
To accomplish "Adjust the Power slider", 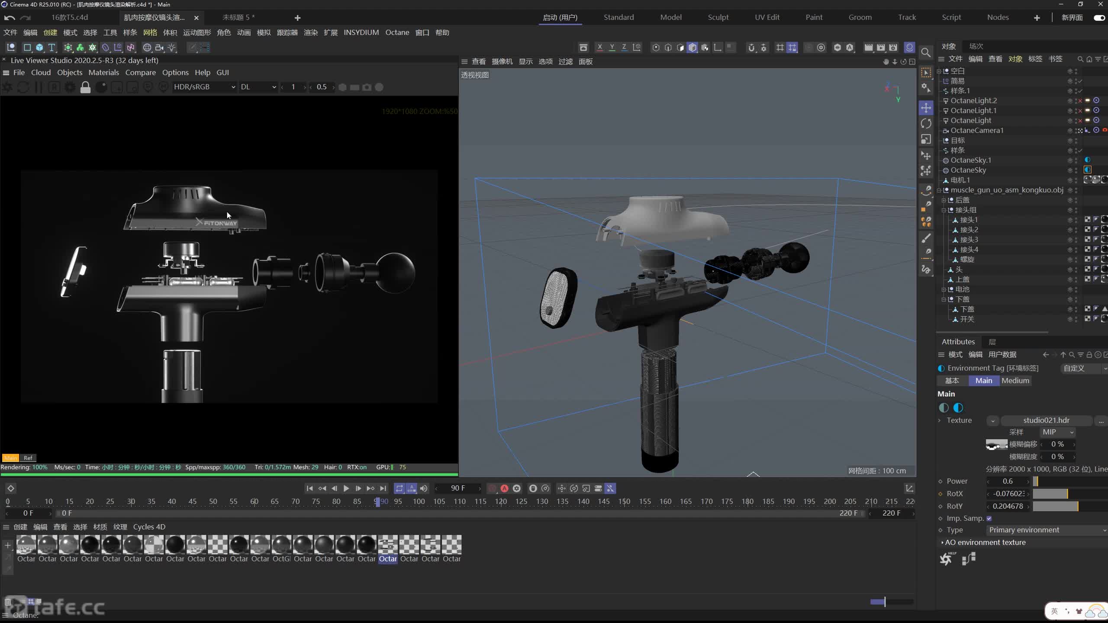I will [x=1070, y=482].
